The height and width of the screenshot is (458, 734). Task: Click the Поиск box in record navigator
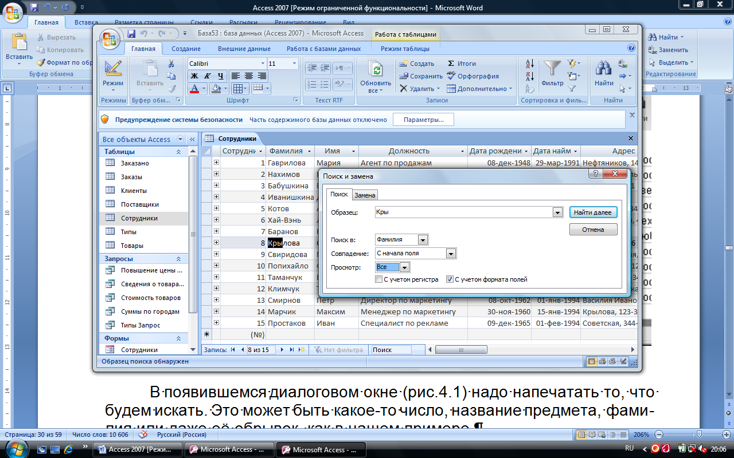[x=391, y=350]
